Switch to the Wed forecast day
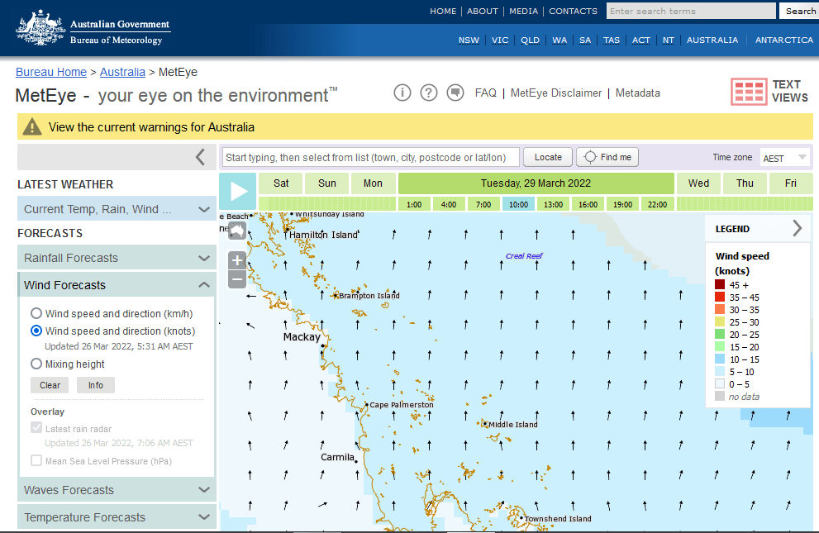819x533 pixels. click(x=698, y=183)
